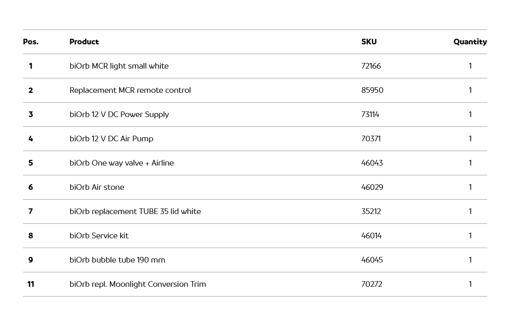The height and width of the screenshot is (326, 508).
Task: Choose the biOrb 12 V DC Air Pump row
Action: coord(111,139)
